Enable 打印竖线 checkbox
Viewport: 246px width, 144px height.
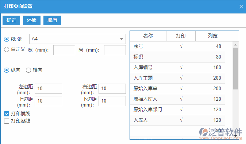(x=7, y=121)
